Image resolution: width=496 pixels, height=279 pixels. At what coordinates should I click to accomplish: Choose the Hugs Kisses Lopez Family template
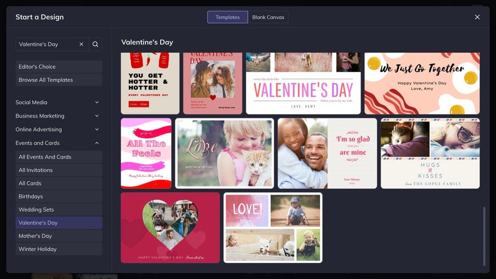[x=430, y=153]
